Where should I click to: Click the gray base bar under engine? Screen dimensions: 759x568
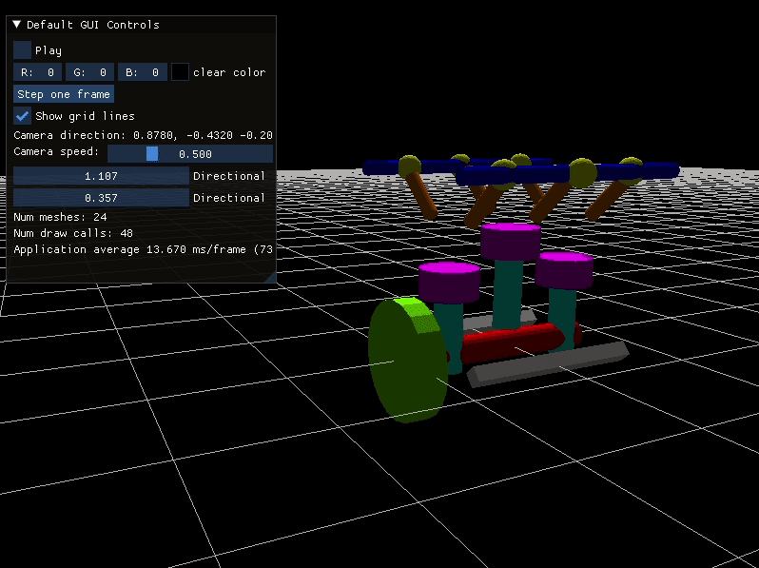click(x=547, y=362)
